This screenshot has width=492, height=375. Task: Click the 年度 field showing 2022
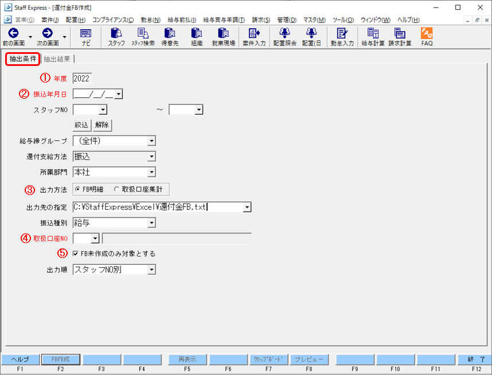(82, 79)
